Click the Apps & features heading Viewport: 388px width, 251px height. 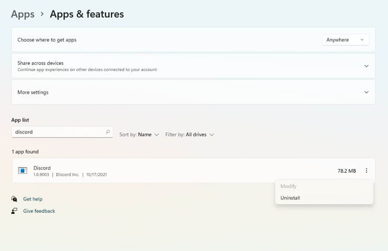[87, 14]
